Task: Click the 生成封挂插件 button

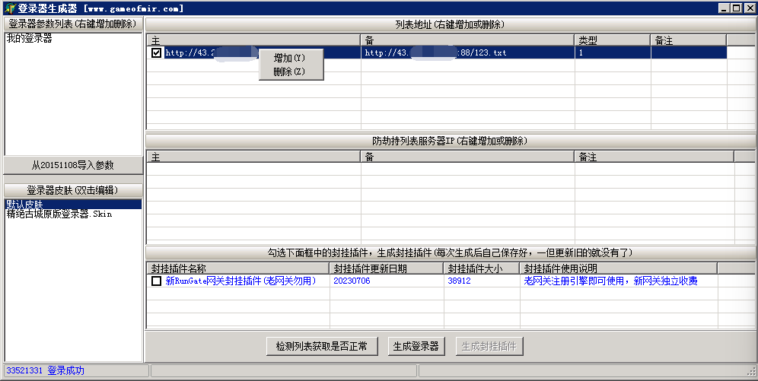Action: (489, 346)
